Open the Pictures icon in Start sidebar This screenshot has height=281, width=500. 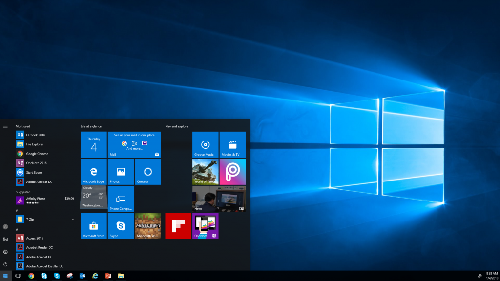click(x=5, y=239)
